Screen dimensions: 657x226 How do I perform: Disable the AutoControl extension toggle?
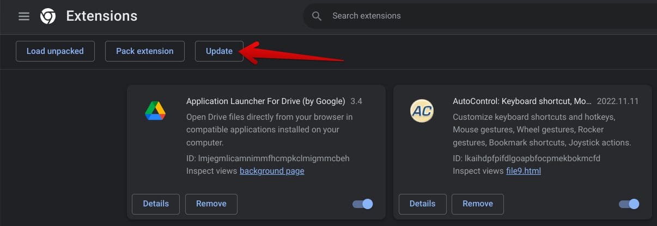point(629,204)
